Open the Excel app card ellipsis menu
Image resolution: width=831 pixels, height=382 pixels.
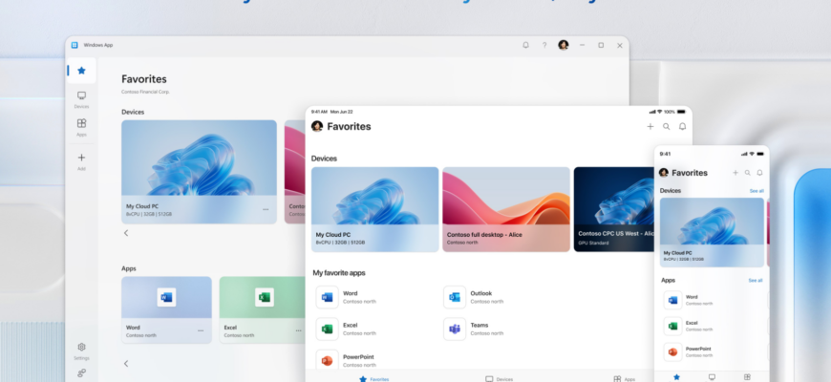coord(298,330)
